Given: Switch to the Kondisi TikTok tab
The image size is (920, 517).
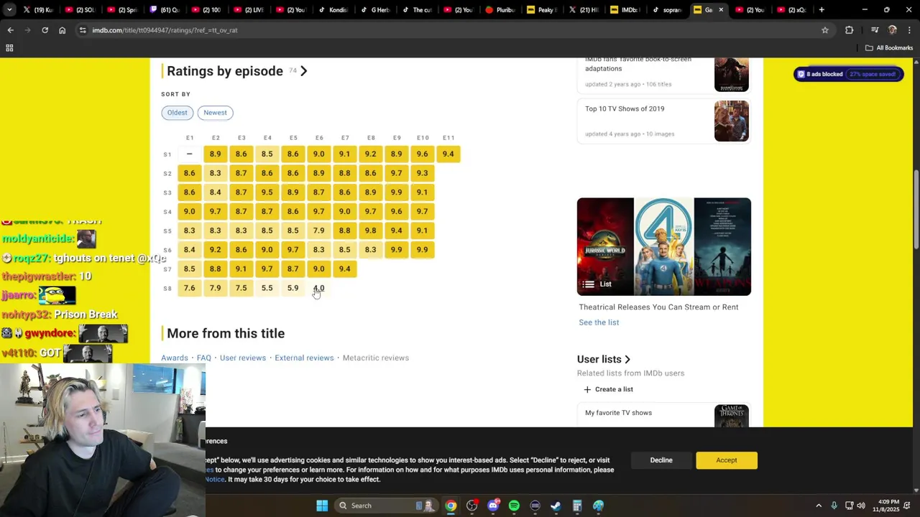Looking at the screenshot, I should click(x=334, y=10).
